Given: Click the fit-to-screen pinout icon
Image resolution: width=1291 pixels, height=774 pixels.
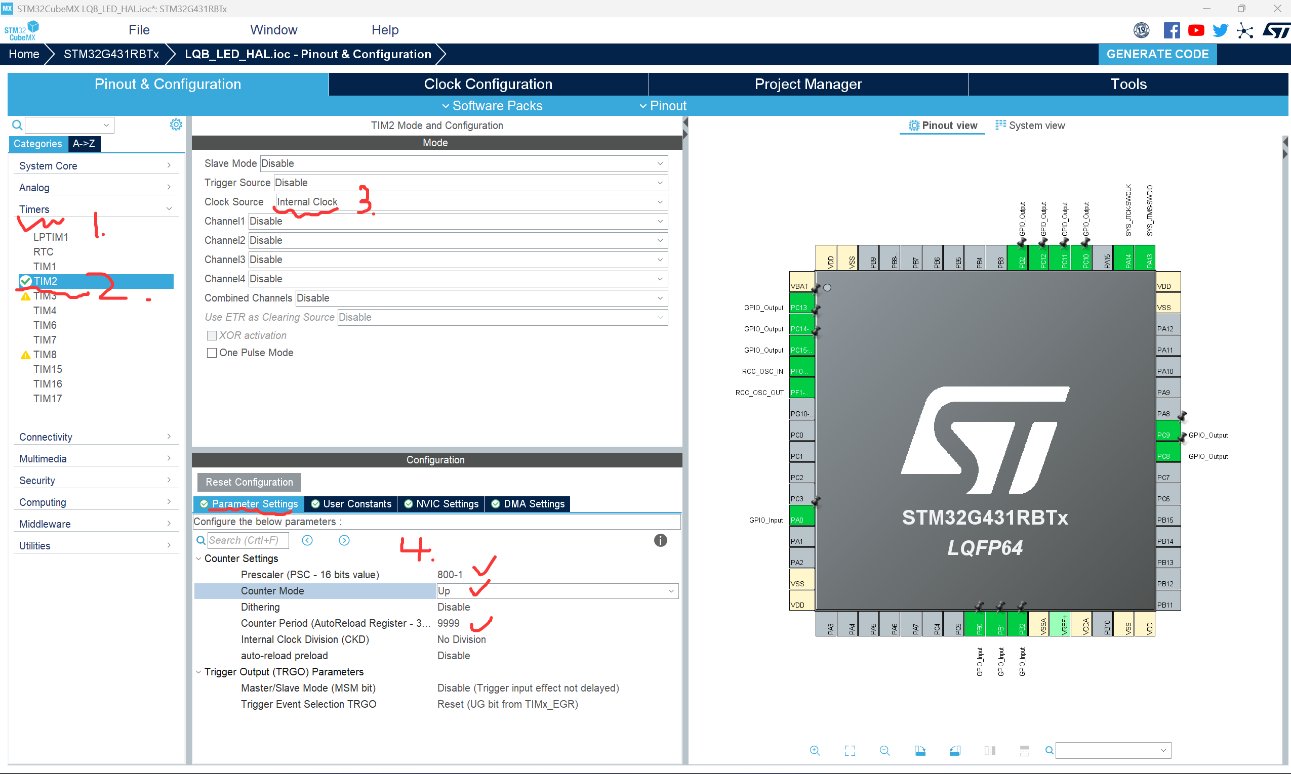Looking at the screenshot, I should pos(850,751).
